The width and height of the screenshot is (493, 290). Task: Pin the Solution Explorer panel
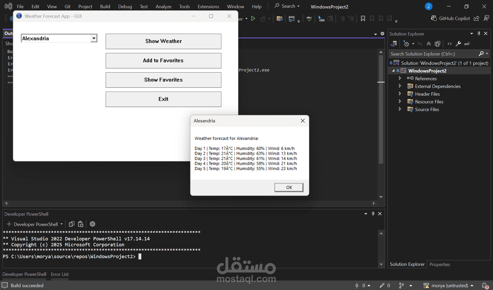(479, 34)
